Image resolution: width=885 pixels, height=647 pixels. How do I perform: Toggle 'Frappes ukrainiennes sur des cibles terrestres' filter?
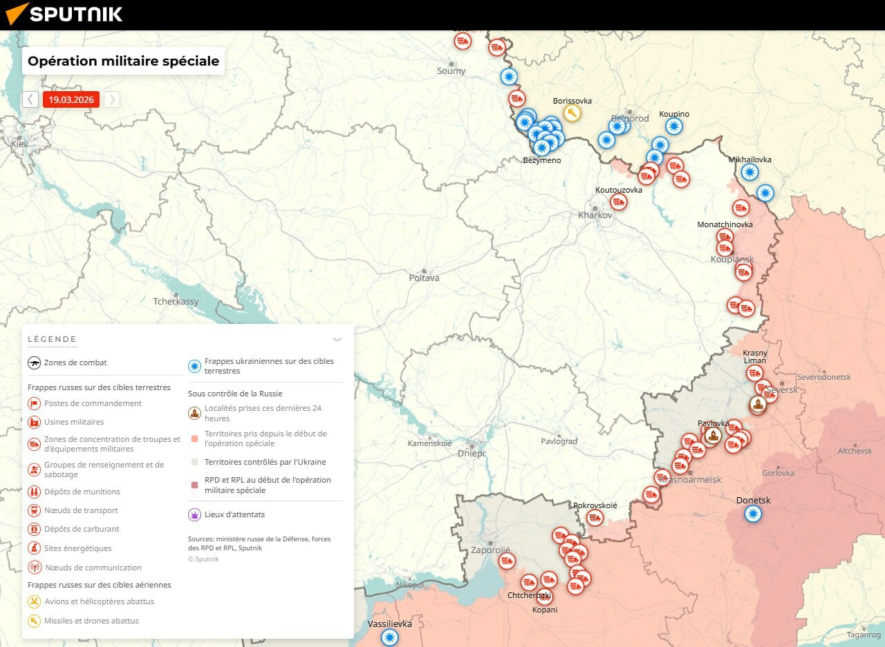tap(268, 366)
